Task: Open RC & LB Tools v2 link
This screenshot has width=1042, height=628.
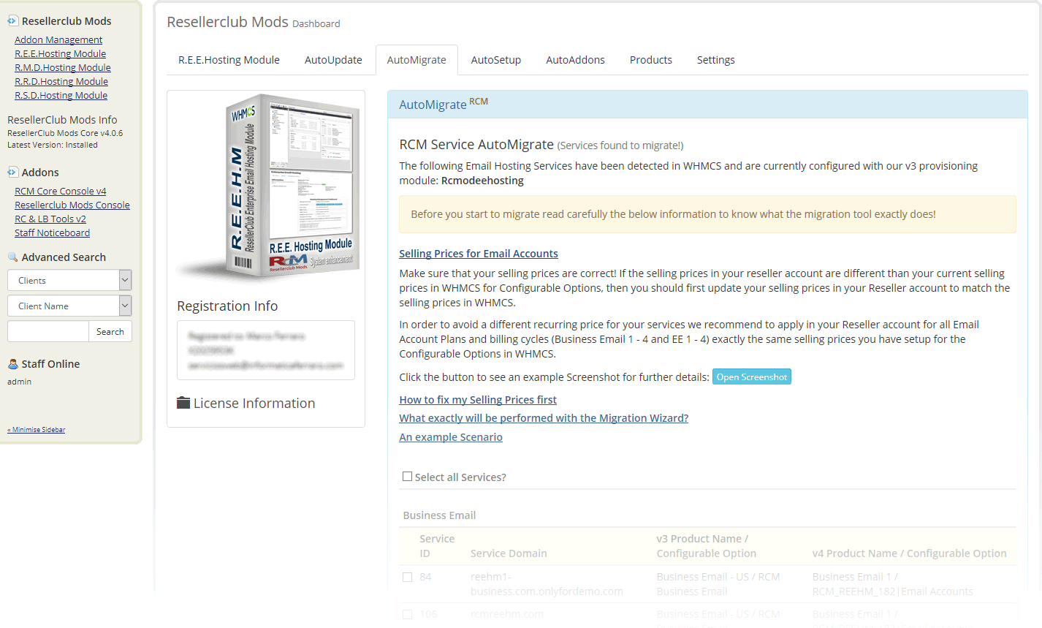Action: 50,219
